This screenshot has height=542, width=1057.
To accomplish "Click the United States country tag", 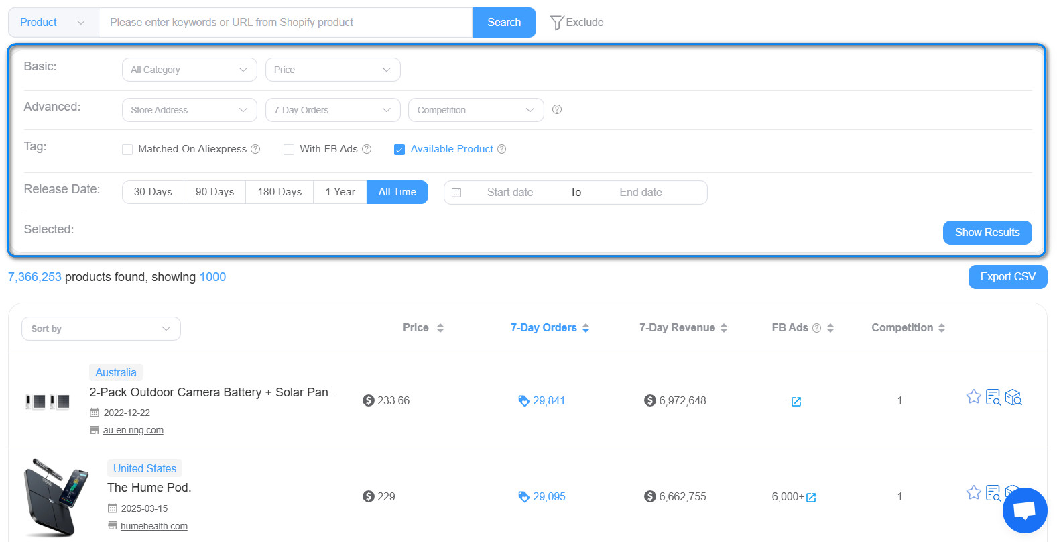I will tap(145, 468).
